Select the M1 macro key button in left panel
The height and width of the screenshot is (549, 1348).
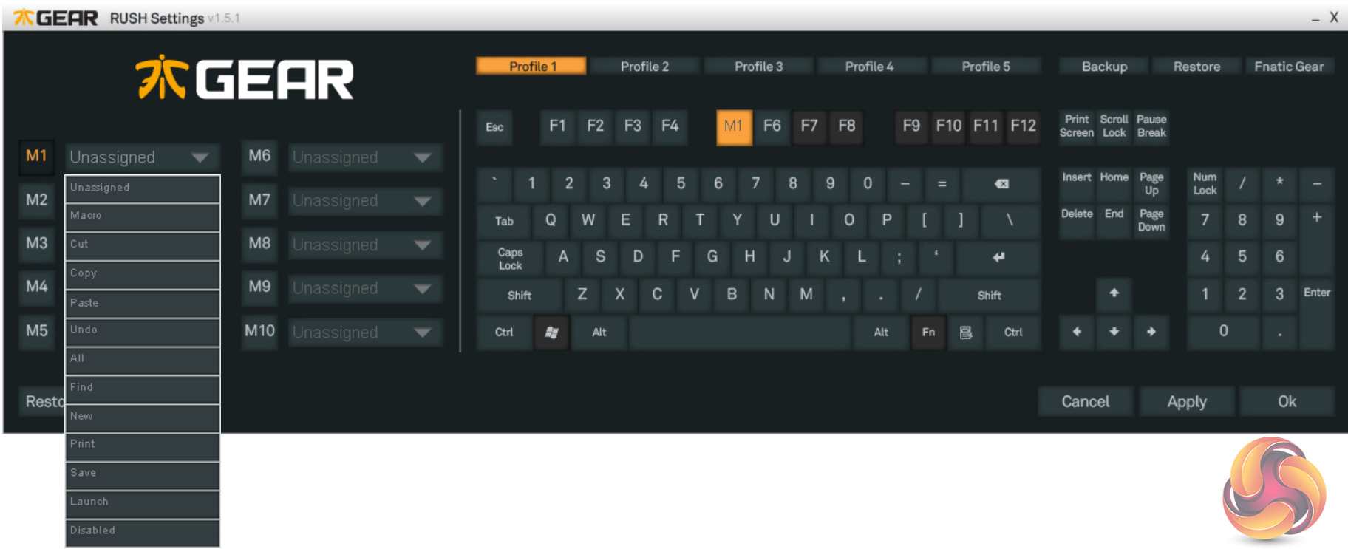pos(36,156)
